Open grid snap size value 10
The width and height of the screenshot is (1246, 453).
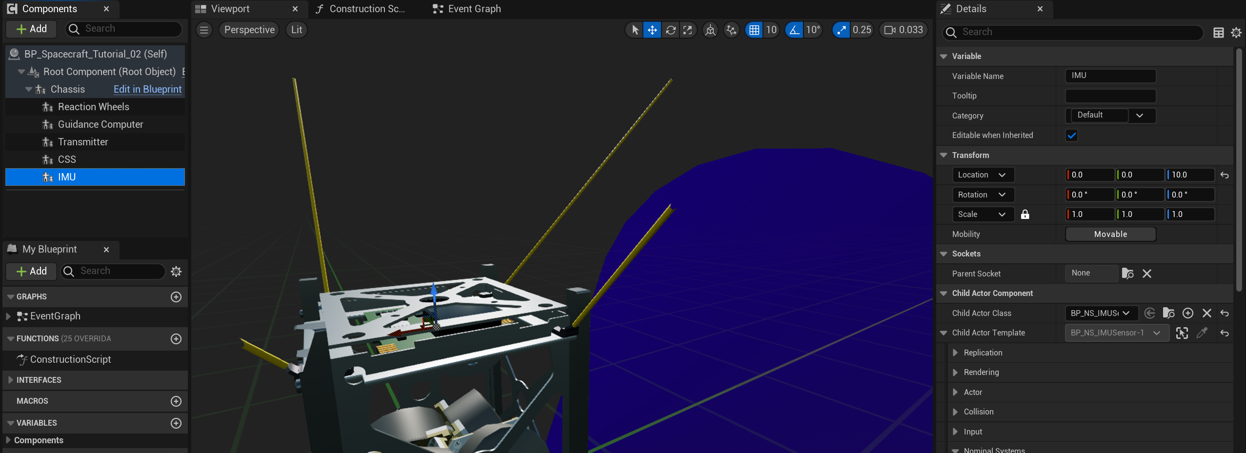[x=771, y=30]
